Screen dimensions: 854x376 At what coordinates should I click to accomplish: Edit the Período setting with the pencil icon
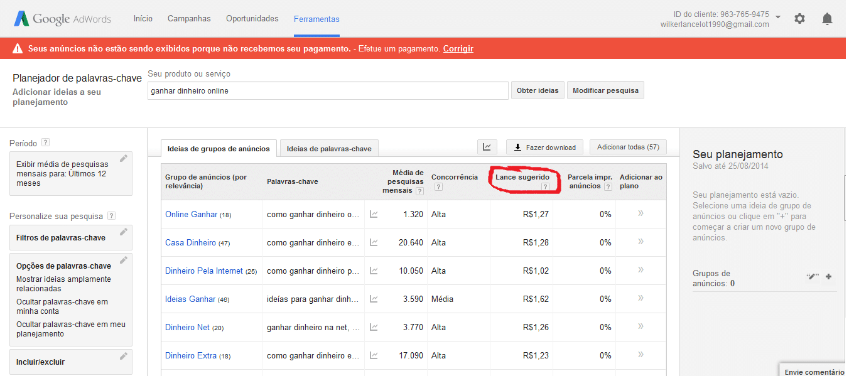tap(124, 158)
